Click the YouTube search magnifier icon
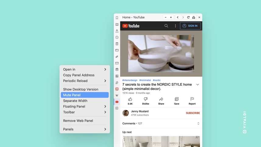Image resolution: width=261 pixels, height=147 pixels. click(166, 26)
